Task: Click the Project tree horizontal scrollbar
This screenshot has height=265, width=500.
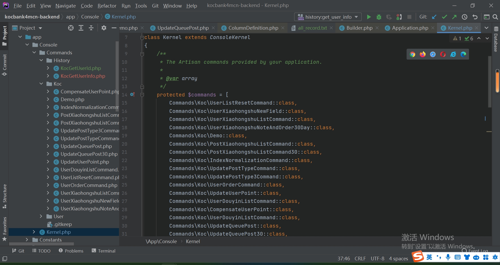Action: (x=41, y=244)
